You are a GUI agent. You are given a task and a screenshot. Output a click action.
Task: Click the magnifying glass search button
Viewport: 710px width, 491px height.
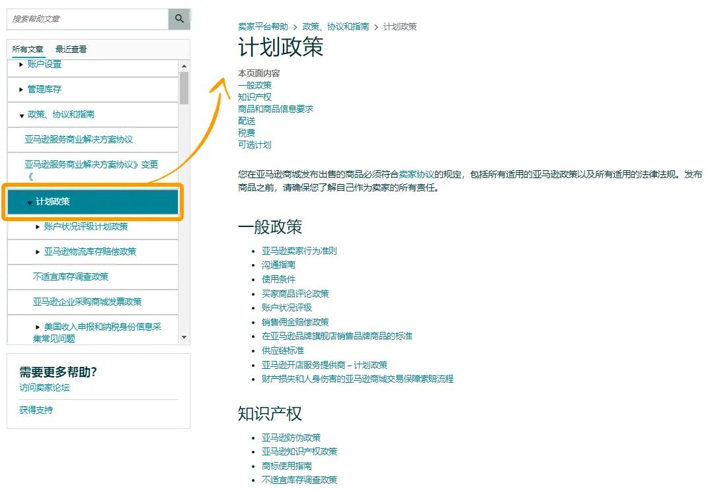tap(179, 19)
